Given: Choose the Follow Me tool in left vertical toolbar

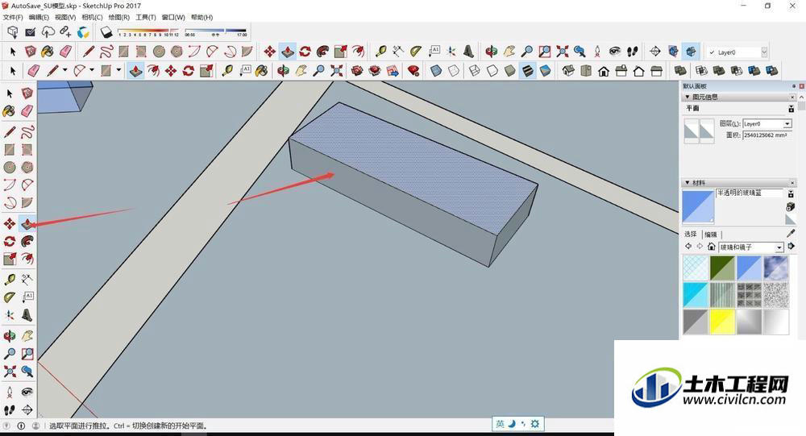Looking at the screenshot, I should 27,241.
